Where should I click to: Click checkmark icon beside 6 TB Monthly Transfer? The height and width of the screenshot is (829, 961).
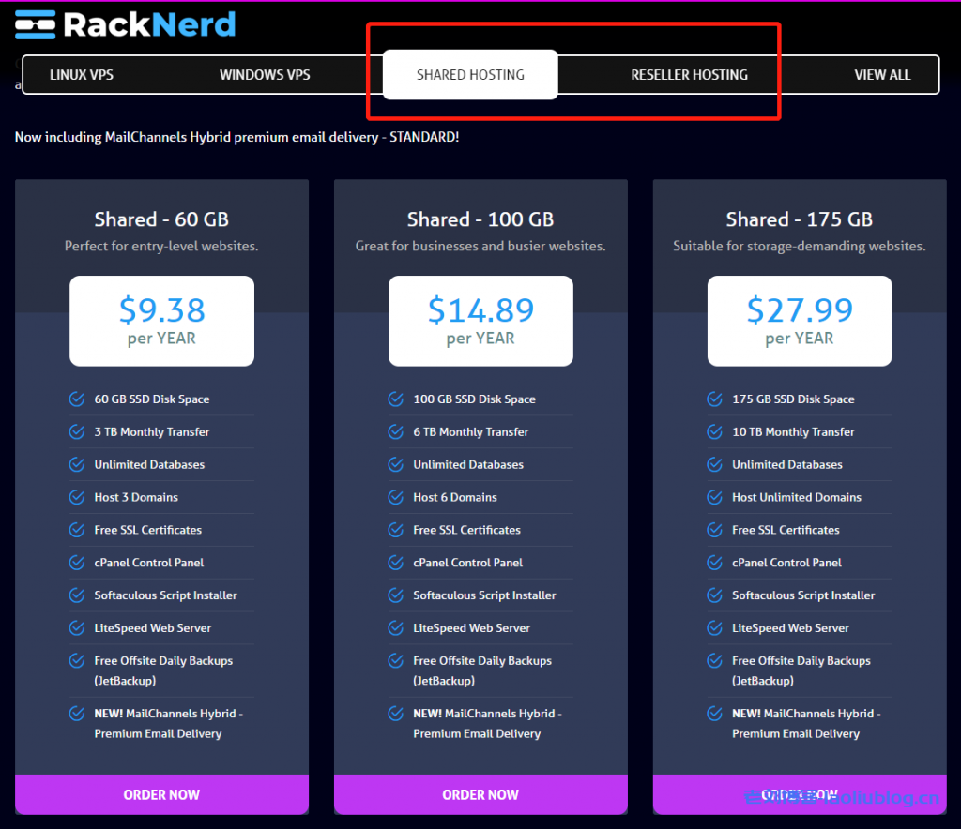click(x=396, y=432)
